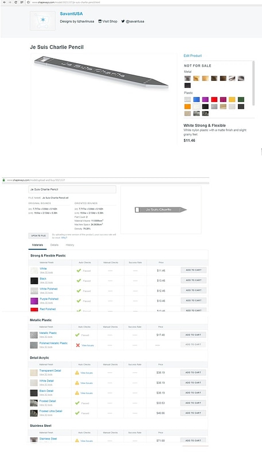The image size is (262, 459).
Task: Click Metallic Plastic swatch icon
Action: tap(34, 335)
